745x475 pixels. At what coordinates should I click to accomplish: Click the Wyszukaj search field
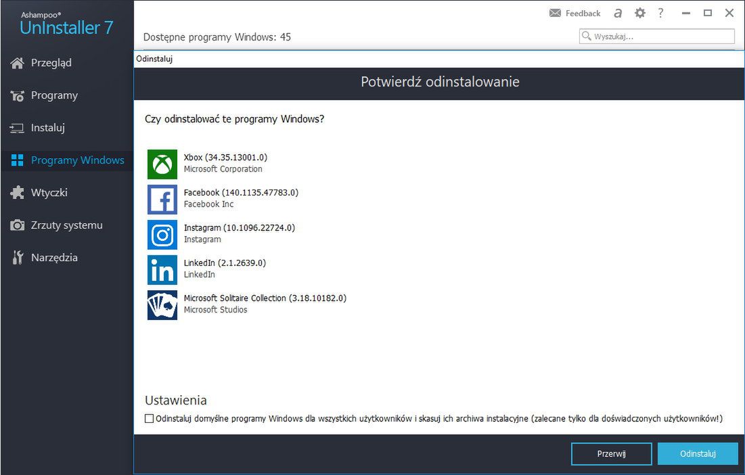(656, 36)
